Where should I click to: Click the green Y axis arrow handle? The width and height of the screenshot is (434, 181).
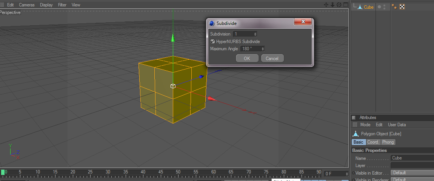173,38
